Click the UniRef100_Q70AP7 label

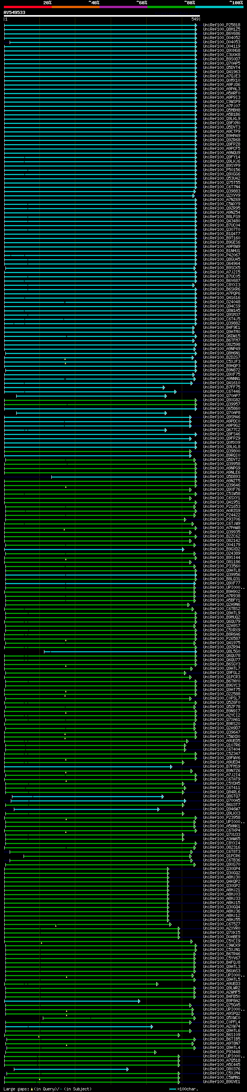[x=222, y=396]
